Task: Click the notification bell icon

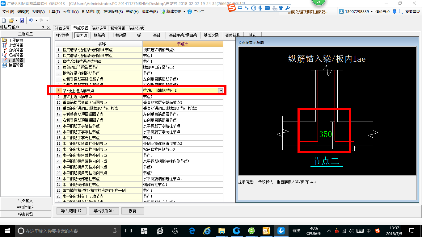Action: (395, 12)
